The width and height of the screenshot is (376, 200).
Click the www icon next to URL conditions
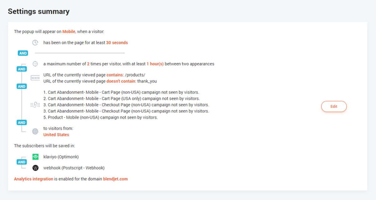click(35, 77)
